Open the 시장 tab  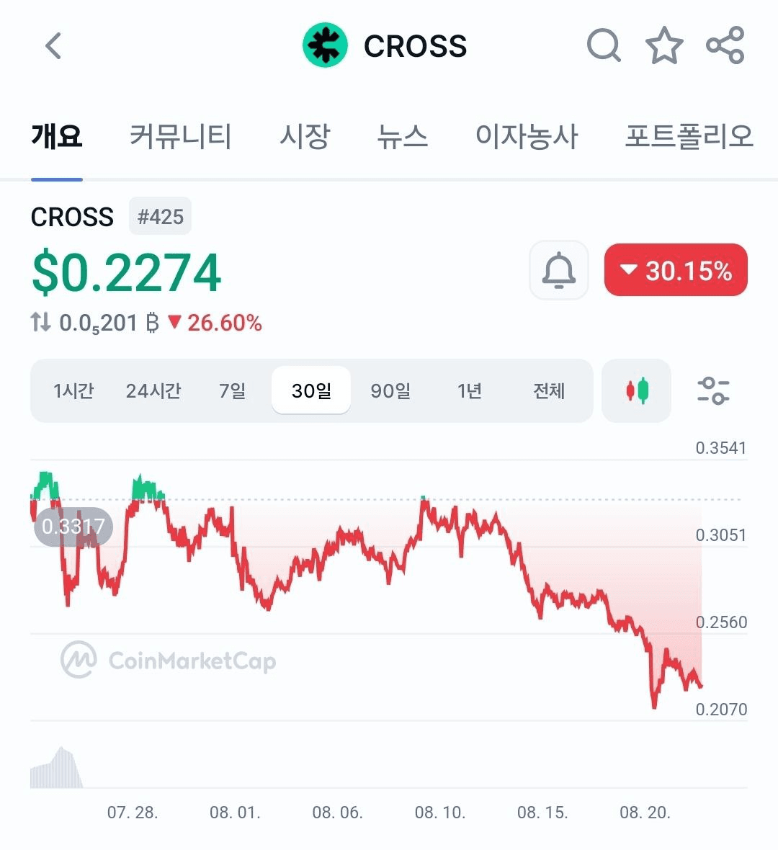tap(305, 136)
